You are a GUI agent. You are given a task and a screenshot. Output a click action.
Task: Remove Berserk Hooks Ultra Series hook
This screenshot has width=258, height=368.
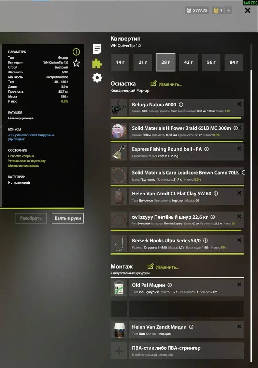[239, 240]
